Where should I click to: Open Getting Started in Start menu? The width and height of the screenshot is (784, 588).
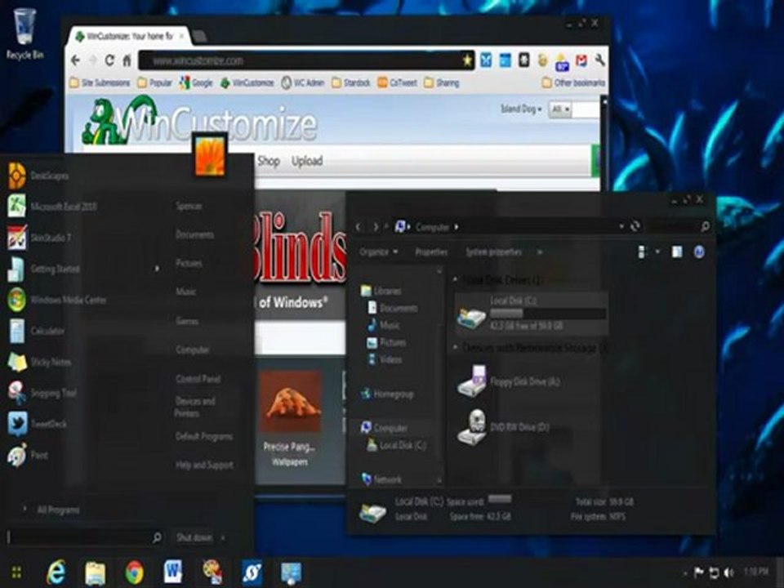point(44,269)
